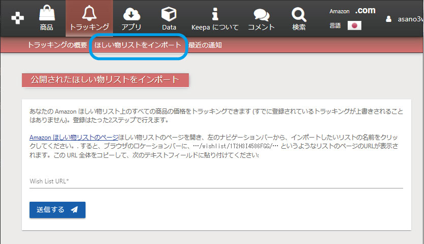Open Amazon ほしい物リストのページ link
This screenshot has height=244, width=424.
pos(73,138)
